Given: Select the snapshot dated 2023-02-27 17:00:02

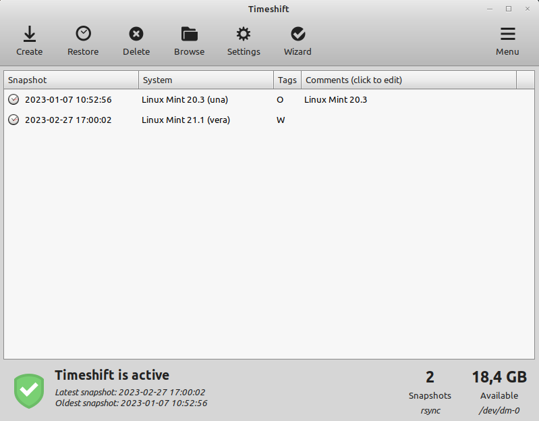Looking at the screenshot, I should 68,120.
